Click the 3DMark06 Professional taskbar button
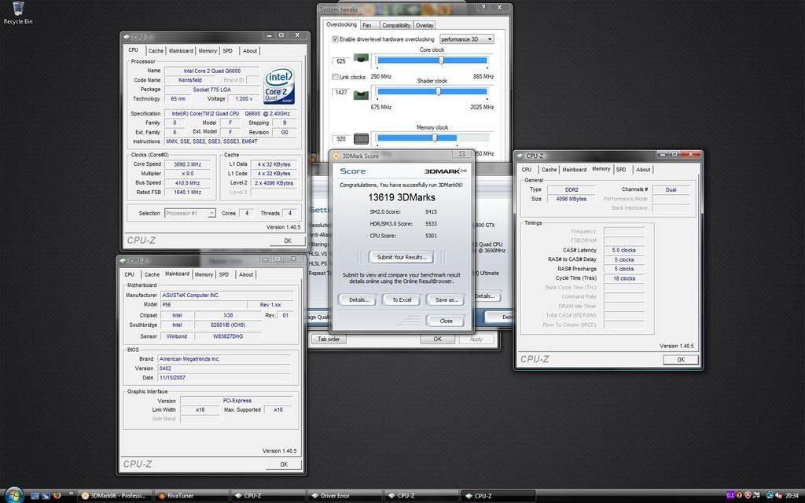Screen dimensions: 805x503 (115, 496)
